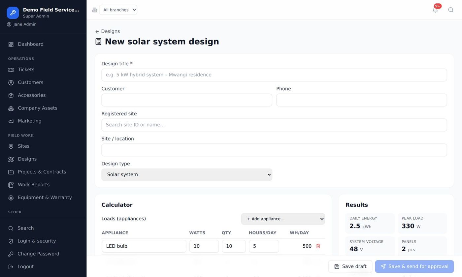Click the Registered site search field
The width and height of the screenshot is (462, 277).
274,125
